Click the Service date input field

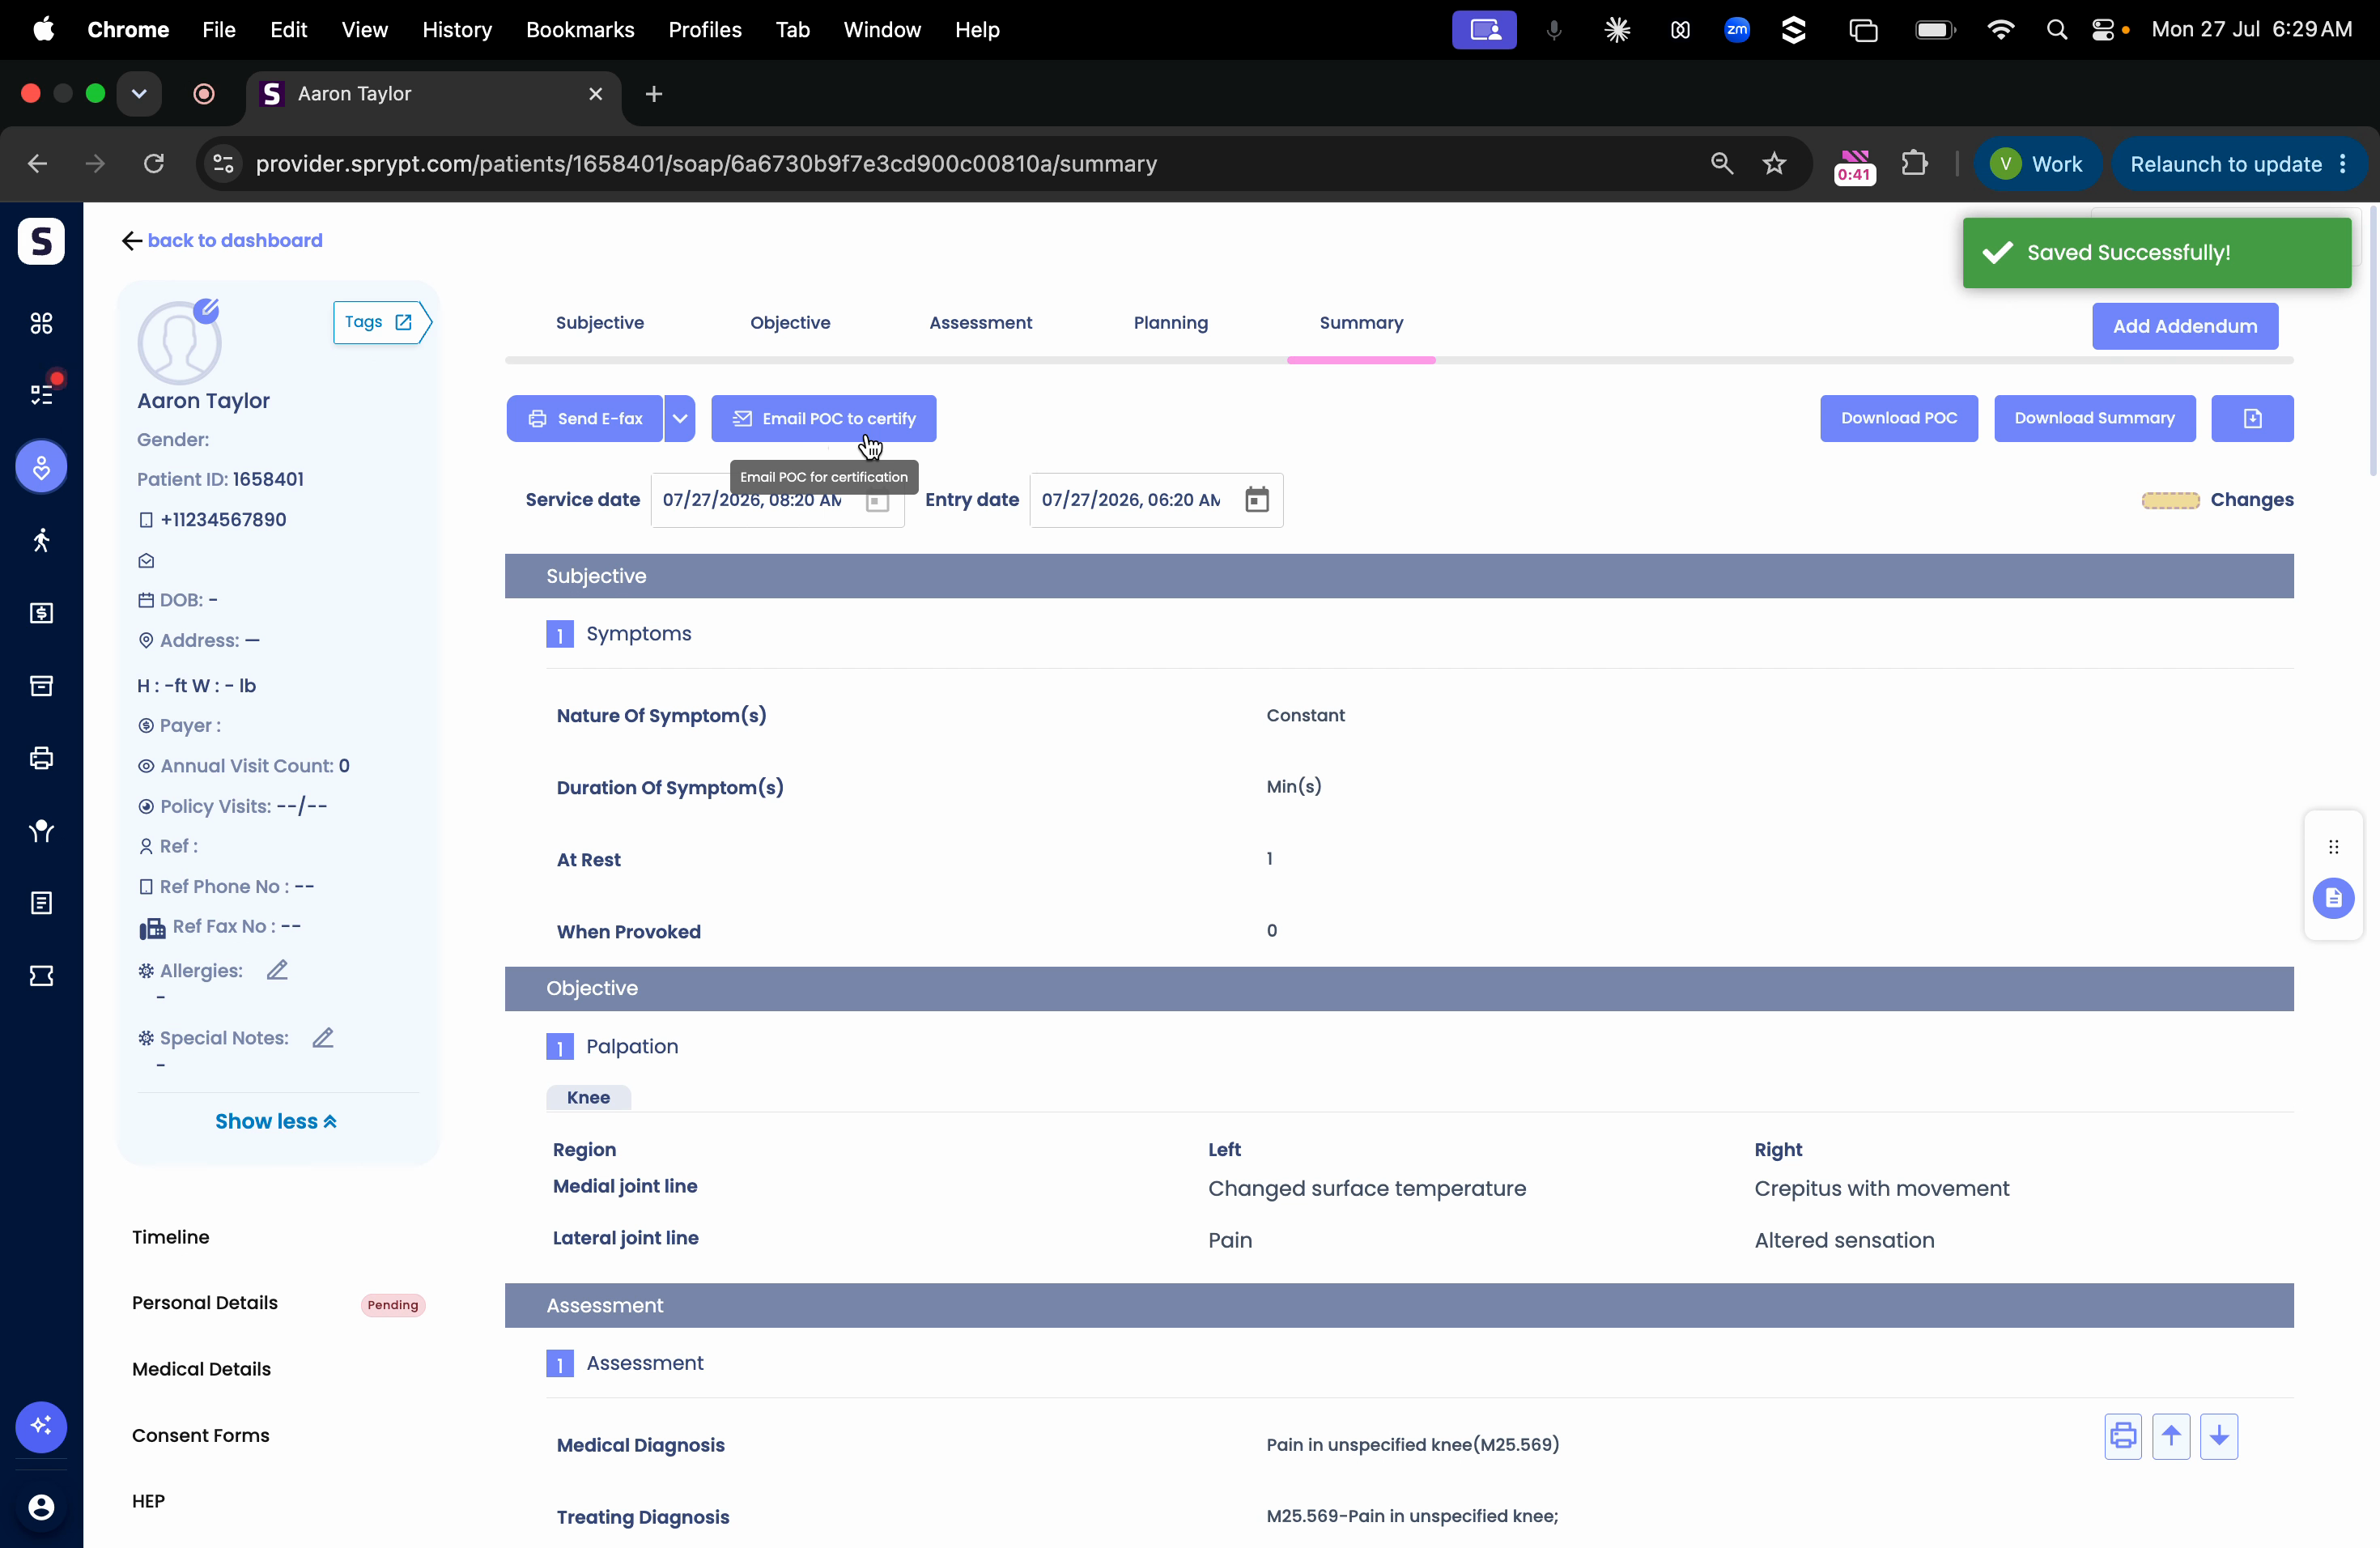[777, 499]
